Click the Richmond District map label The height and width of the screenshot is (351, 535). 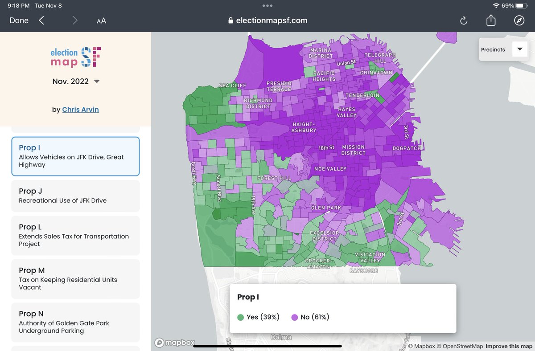[258, 103]
